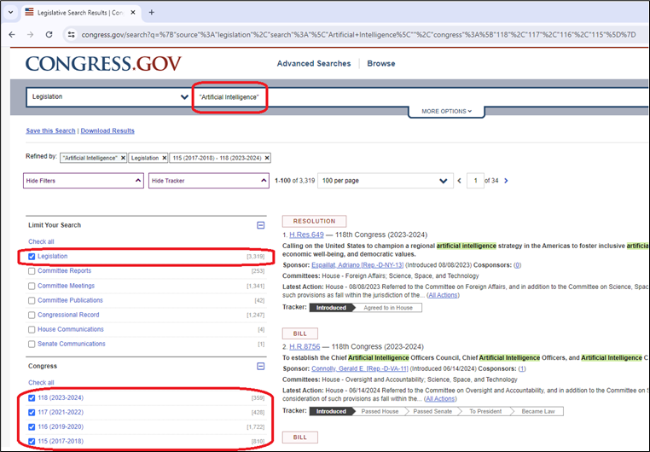Open cosponsors (1) link for H.R.8756
The width and height of the screenshot is (650, 452).
tap(522, 368)
